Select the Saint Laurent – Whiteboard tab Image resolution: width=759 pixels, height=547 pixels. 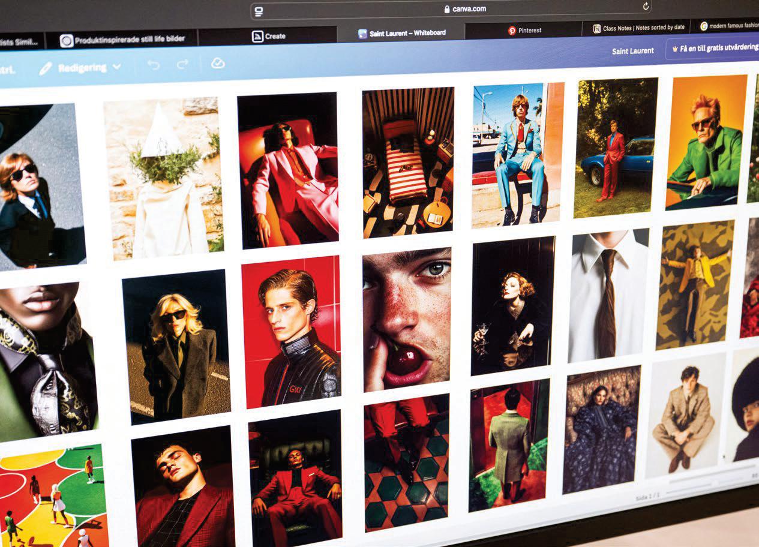(401, 33)
